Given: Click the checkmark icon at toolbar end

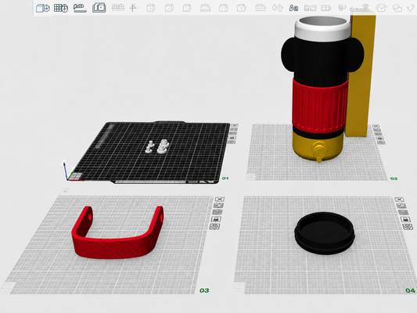Looking at the screenshot, I should pos(412,9).
